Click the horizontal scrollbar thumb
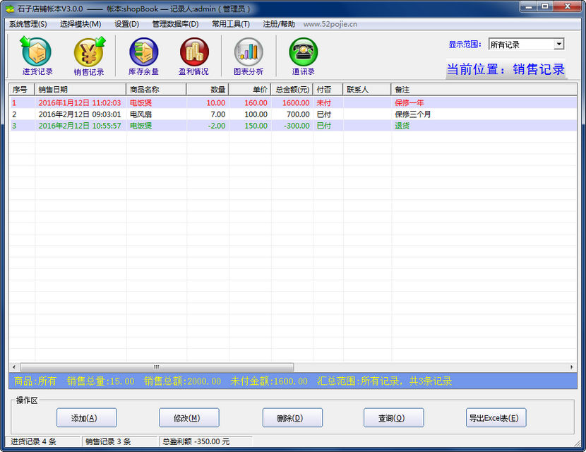The width and height of the screenshot is (586, 452). pyautogui.click(x=157, y=367)
